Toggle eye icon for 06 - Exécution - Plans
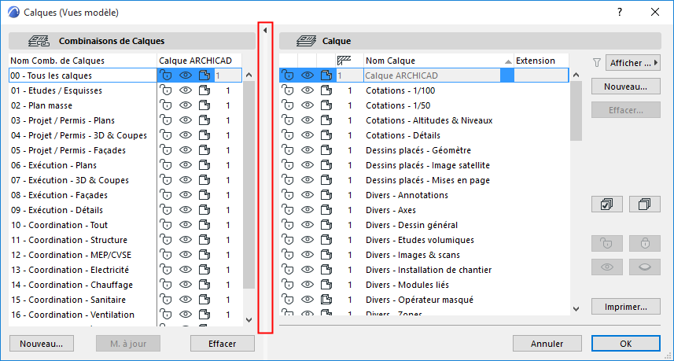 tap(186, 165)
